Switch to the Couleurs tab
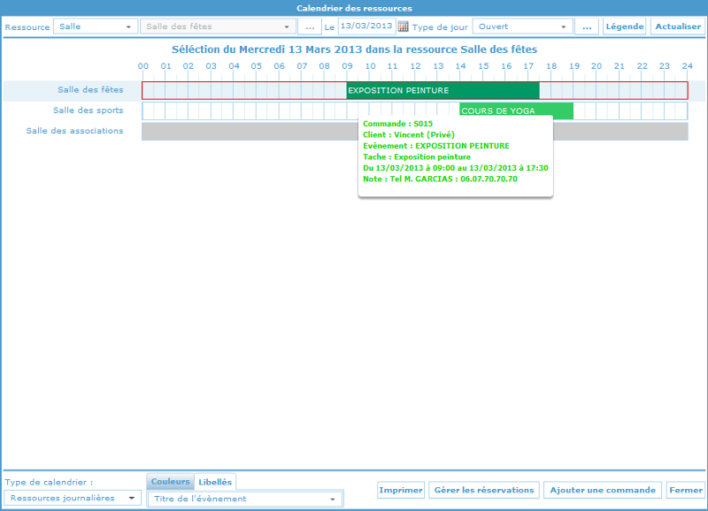Screen dimensions: 708x511 (170, 482)
